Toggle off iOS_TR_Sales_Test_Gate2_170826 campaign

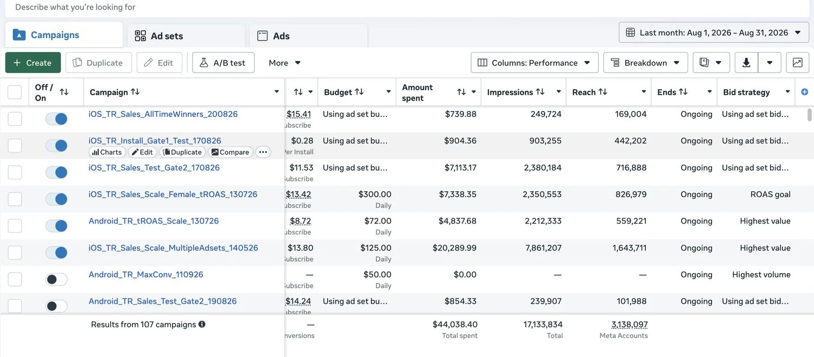56,172
